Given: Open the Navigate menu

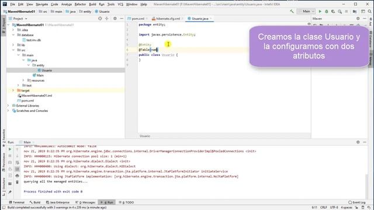Looking at the screenshot, I should pyautogui.click(x=41, y=4).
